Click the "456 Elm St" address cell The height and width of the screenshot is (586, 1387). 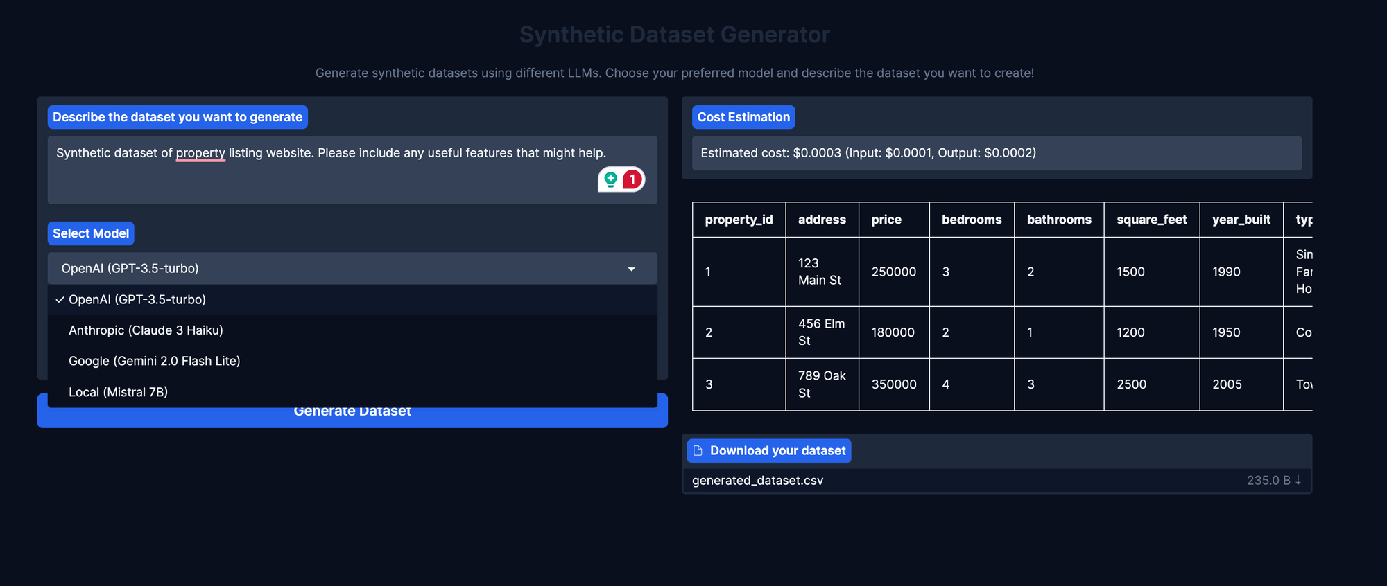(822, 332)
